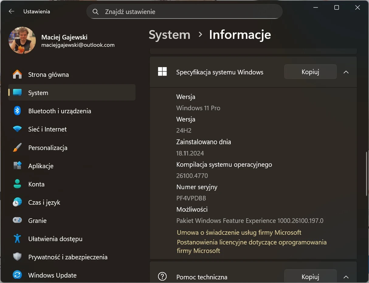Collapse the Pomoc techniczna section
Image resolution: width=369 pixels, height=283 pixels.
(x=346, y=277)
